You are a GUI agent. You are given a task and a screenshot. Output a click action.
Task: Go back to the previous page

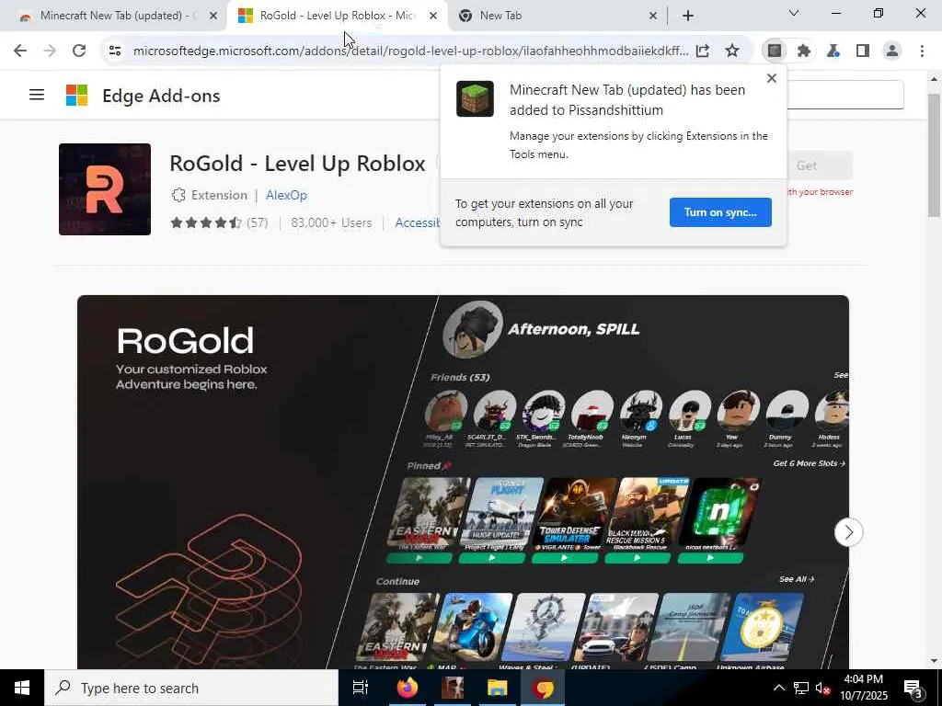20,51
